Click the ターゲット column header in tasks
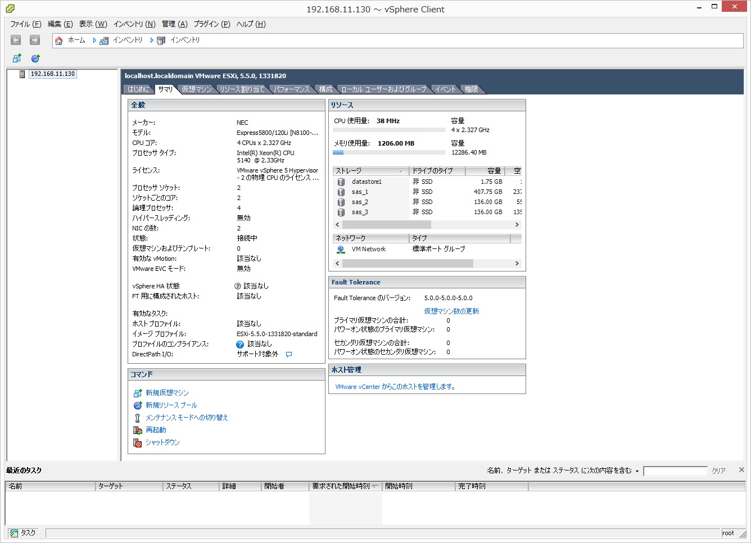This screenshot has width=751, height=543. (129, 486)
